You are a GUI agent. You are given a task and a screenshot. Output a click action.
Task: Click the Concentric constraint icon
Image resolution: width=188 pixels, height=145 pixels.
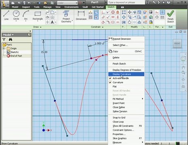113,12
